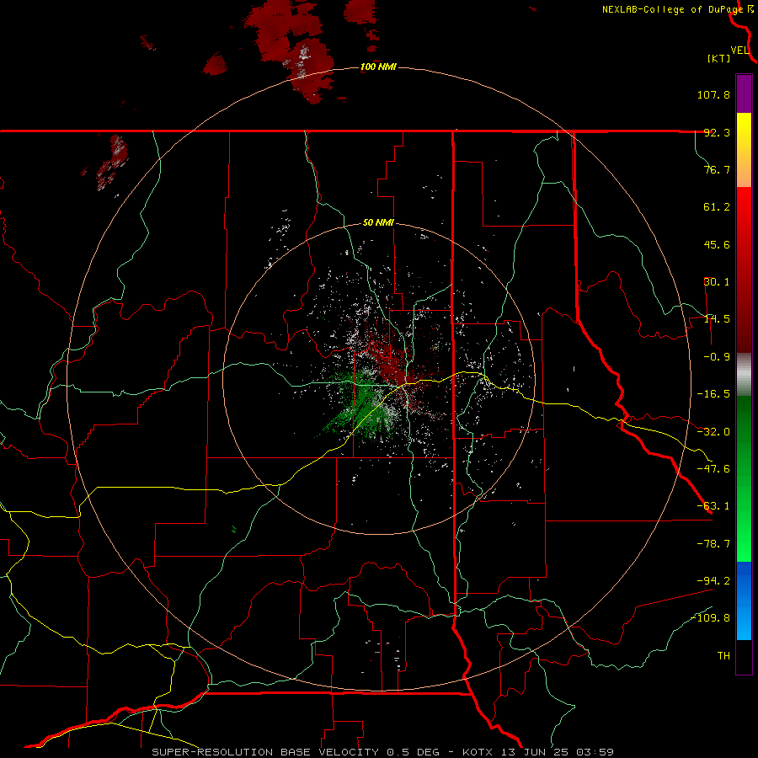Click the -94.2 legend value
This screenshot has width=758, height=758.
[x=713, y=580]
